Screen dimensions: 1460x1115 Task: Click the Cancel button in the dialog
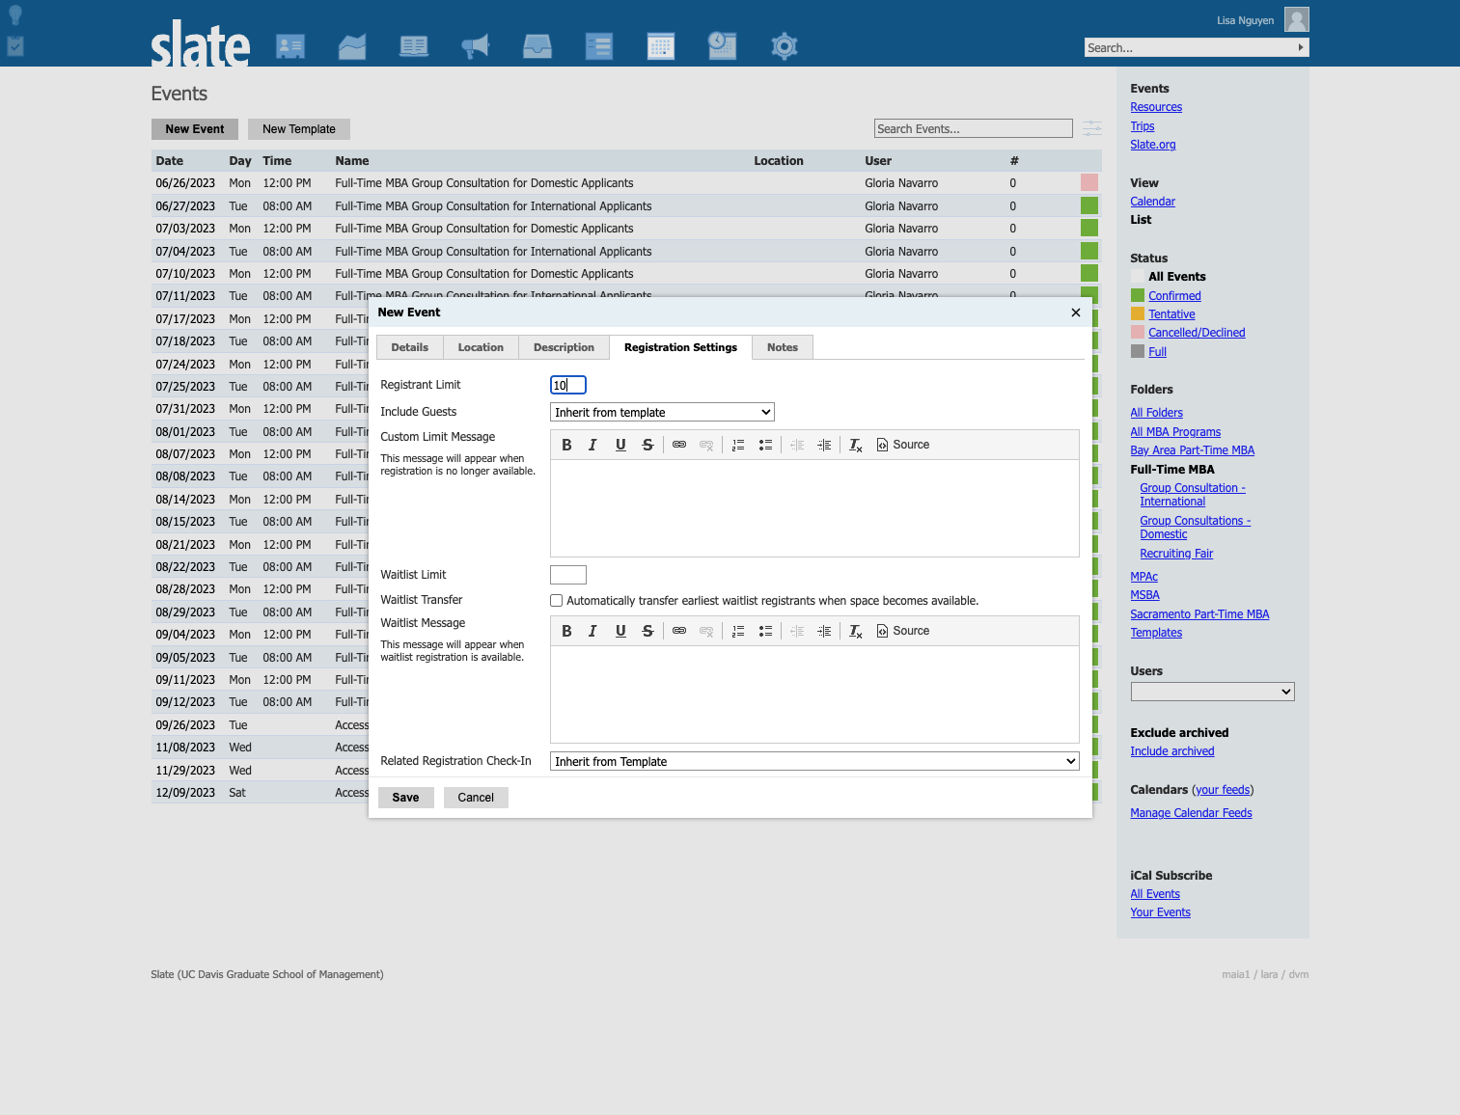(476, 798)
